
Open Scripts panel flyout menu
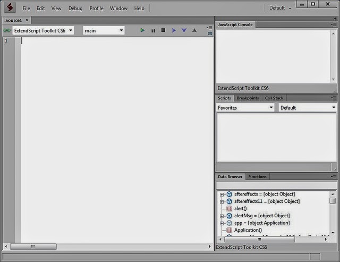tap(334, 98)
